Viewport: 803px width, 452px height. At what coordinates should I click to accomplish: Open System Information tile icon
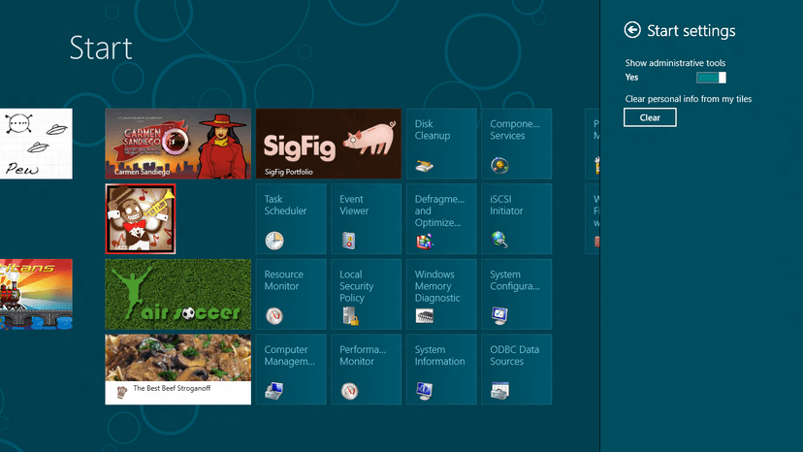(x=424, y=391)
